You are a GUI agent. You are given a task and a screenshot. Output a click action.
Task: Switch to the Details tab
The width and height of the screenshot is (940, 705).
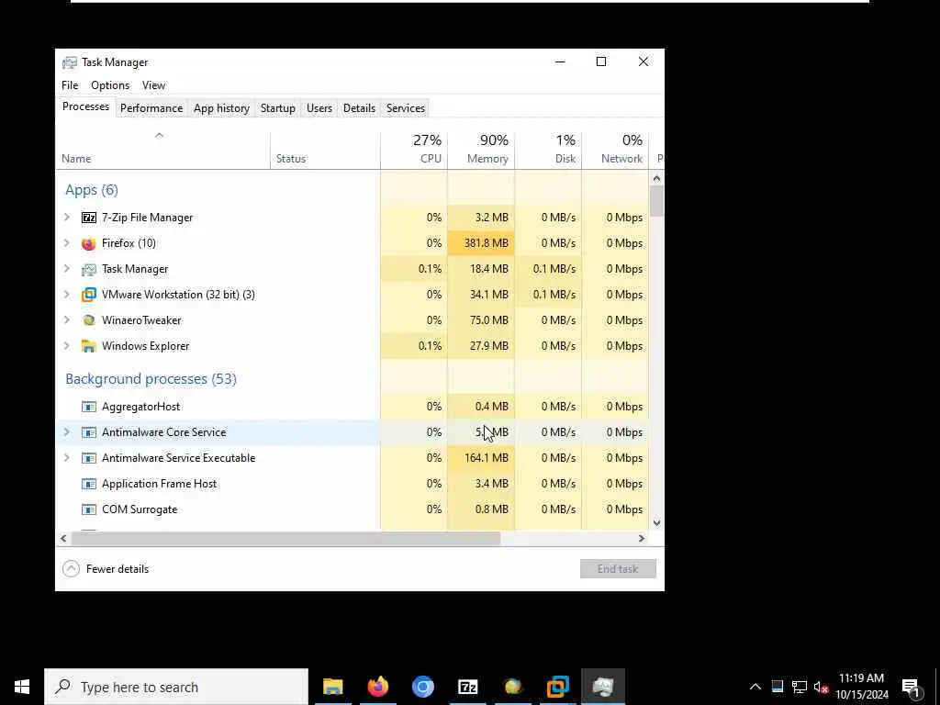click(359, 108)
